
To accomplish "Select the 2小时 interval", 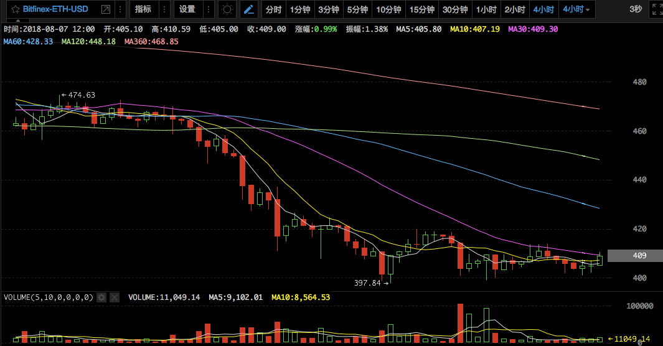I will point(515,9).
